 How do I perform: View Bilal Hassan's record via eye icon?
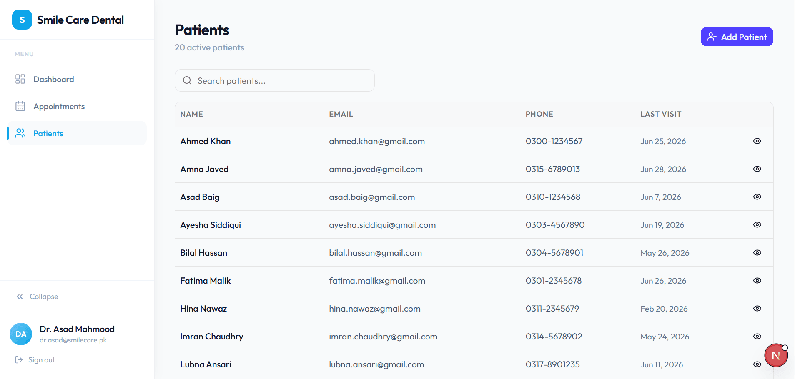coord(757,252)
